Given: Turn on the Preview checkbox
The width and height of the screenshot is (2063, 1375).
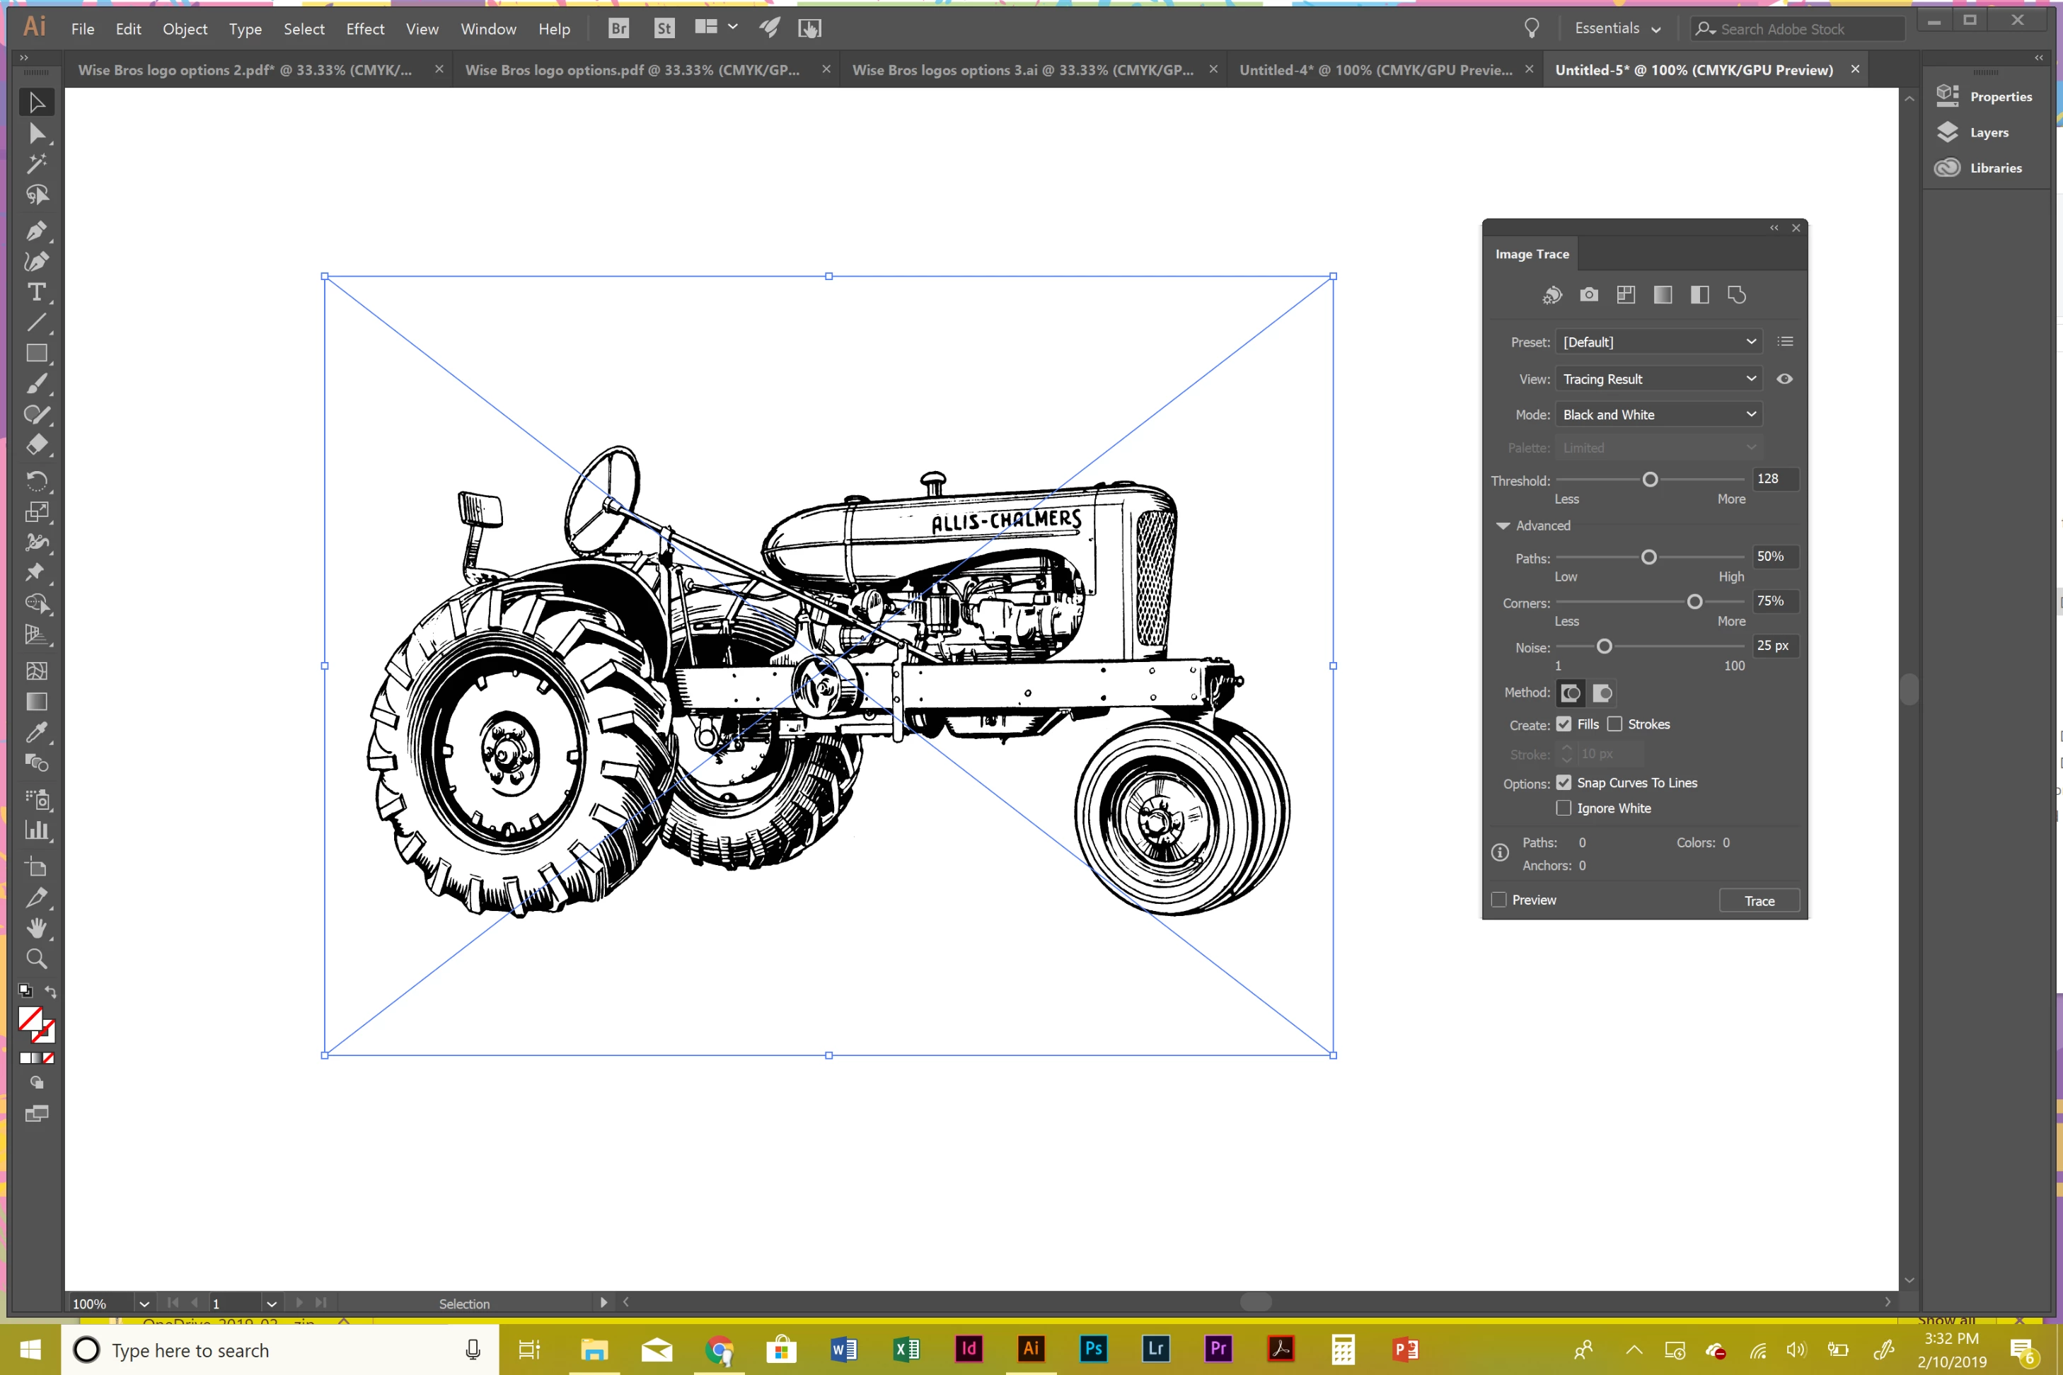Looking at the screenshot, I should pos(1499,900).
